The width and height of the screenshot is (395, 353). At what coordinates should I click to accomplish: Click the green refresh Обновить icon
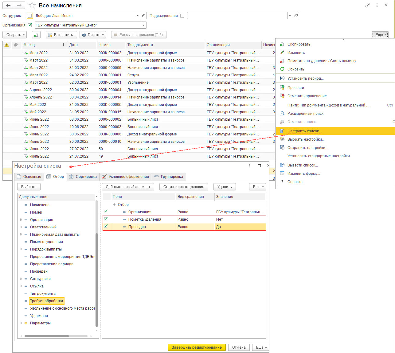coord(282,69)
